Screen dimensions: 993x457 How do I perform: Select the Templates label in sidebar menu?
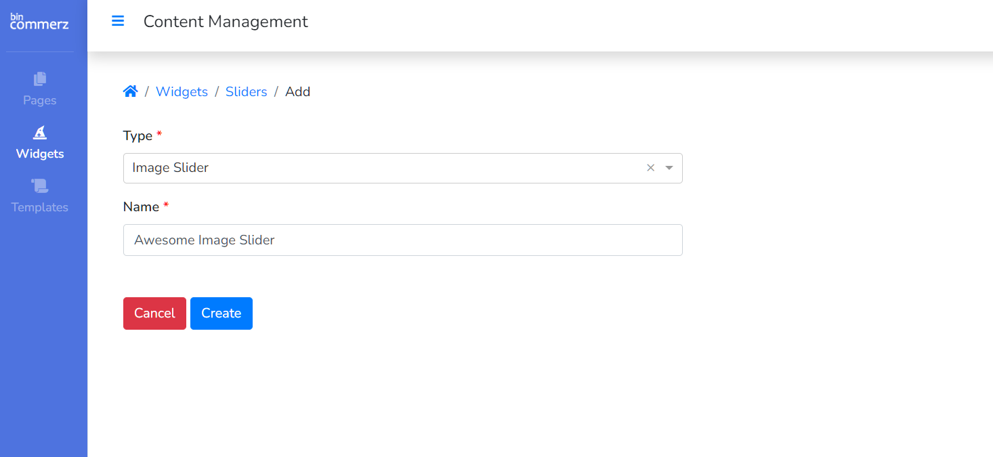click(40, 207)
